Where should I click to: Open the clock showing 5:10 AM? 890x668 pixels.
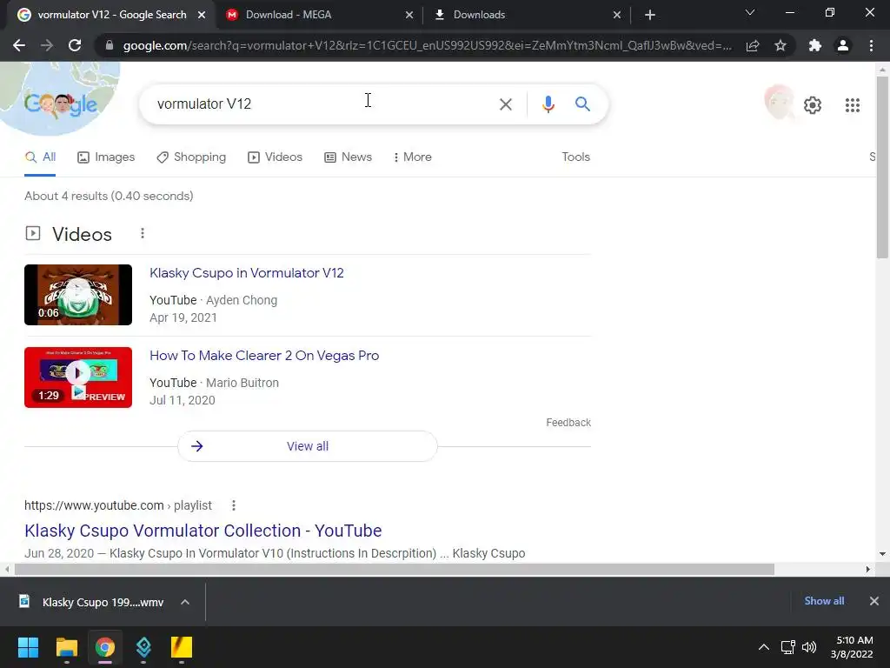pos(852,647)
